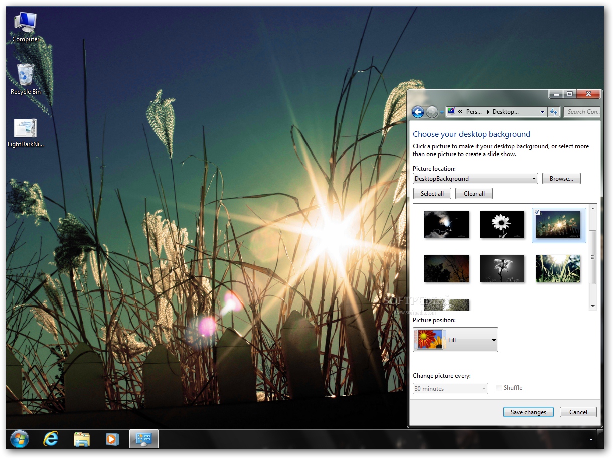The height and width of the screenshot is (459, 614).
Task: Click wallpaper list scrollbar up arrow
Action: tap(593, 208)
